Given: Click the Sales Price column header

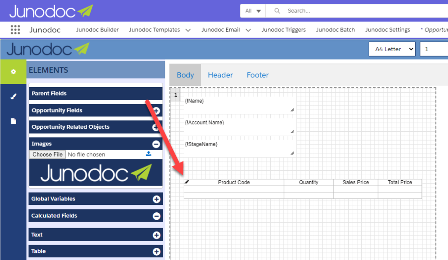Looking at the screenshot, I should point(356,182).
